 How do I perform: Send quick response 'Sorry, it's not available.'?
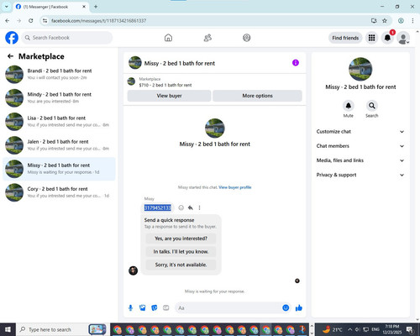181,265
